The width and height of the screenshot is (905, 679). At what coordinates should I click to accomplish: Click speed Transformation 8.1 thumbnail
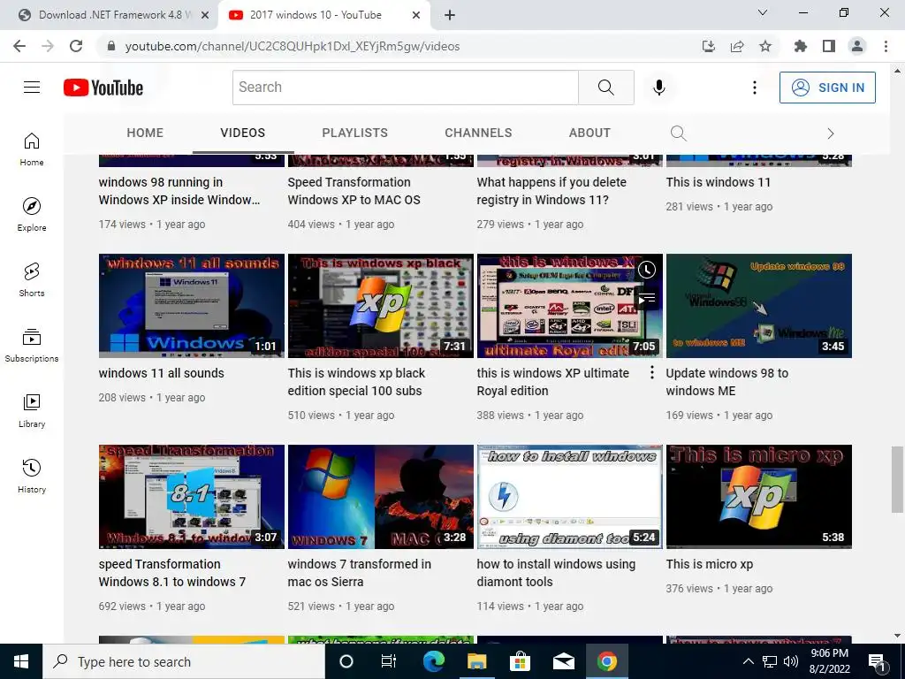(x=192, y=497)
